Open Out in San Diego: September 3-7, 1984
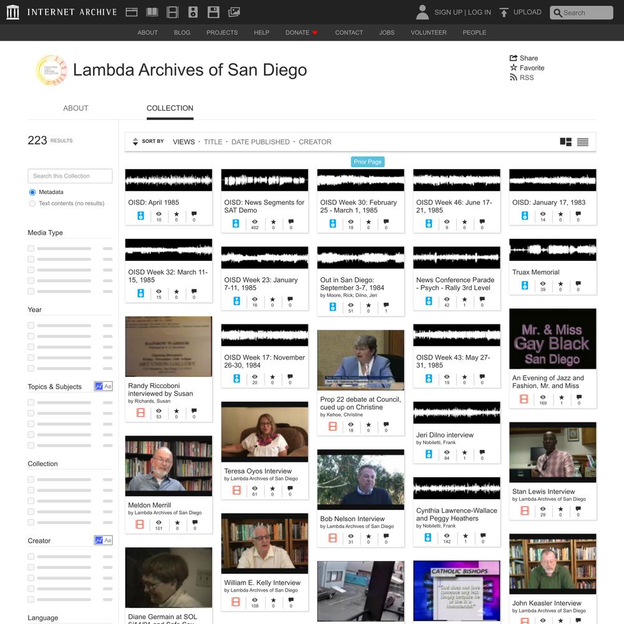This screenshot has height=624, width=624. click(x=352, y=284)
